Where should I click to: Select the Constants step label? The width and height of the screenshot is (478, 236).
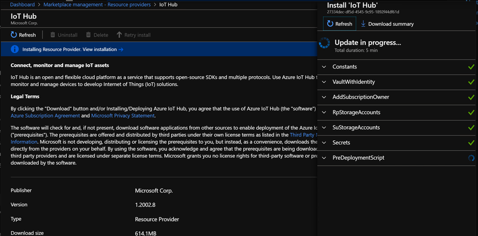tap(345, 67)
